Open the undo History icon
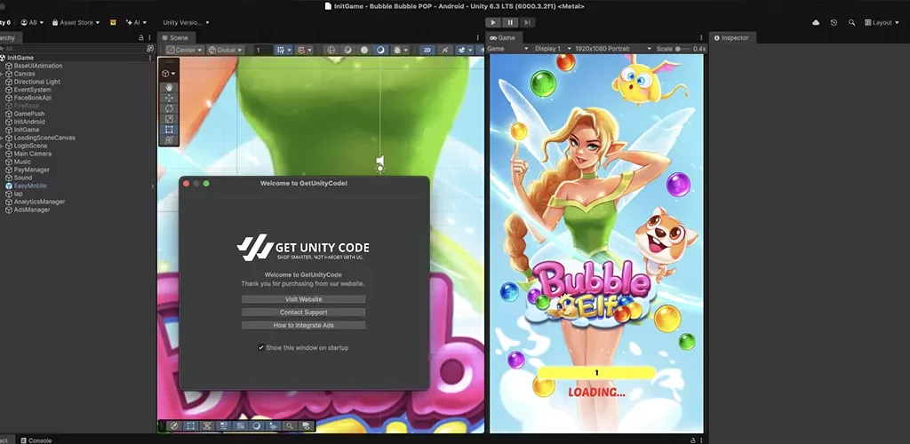The image size is (910, 444). tap(834, 22)
